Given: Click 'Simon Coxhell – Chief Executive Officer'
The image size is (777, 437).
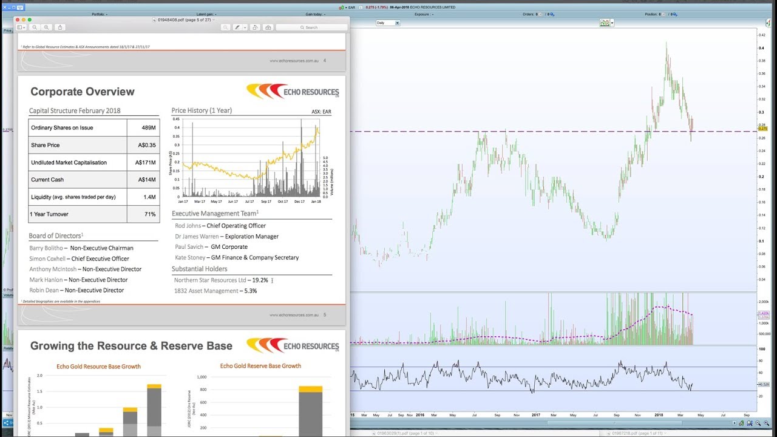Looking at the screenshot, I should coord(79,259).
